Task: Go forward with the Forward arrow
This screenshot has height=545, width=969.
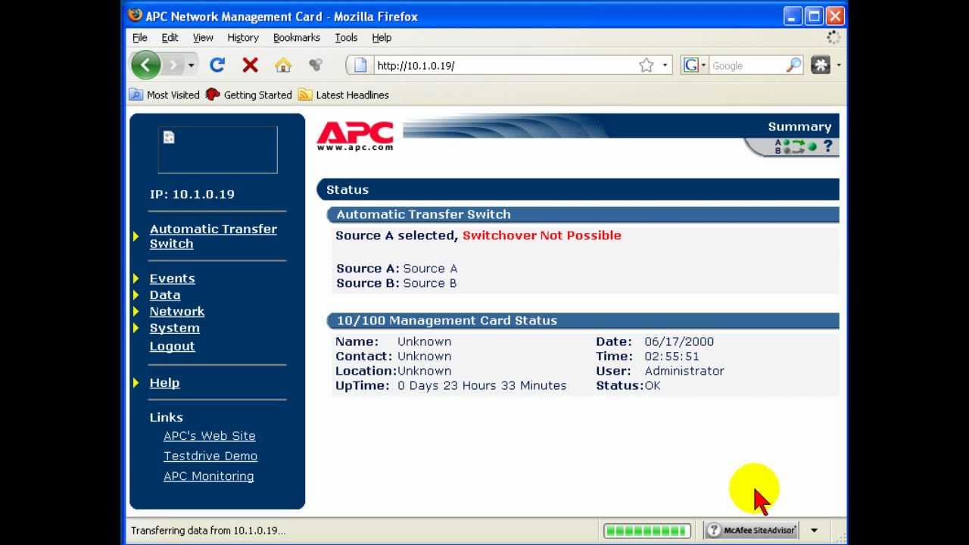Action: tap(173, 65)
